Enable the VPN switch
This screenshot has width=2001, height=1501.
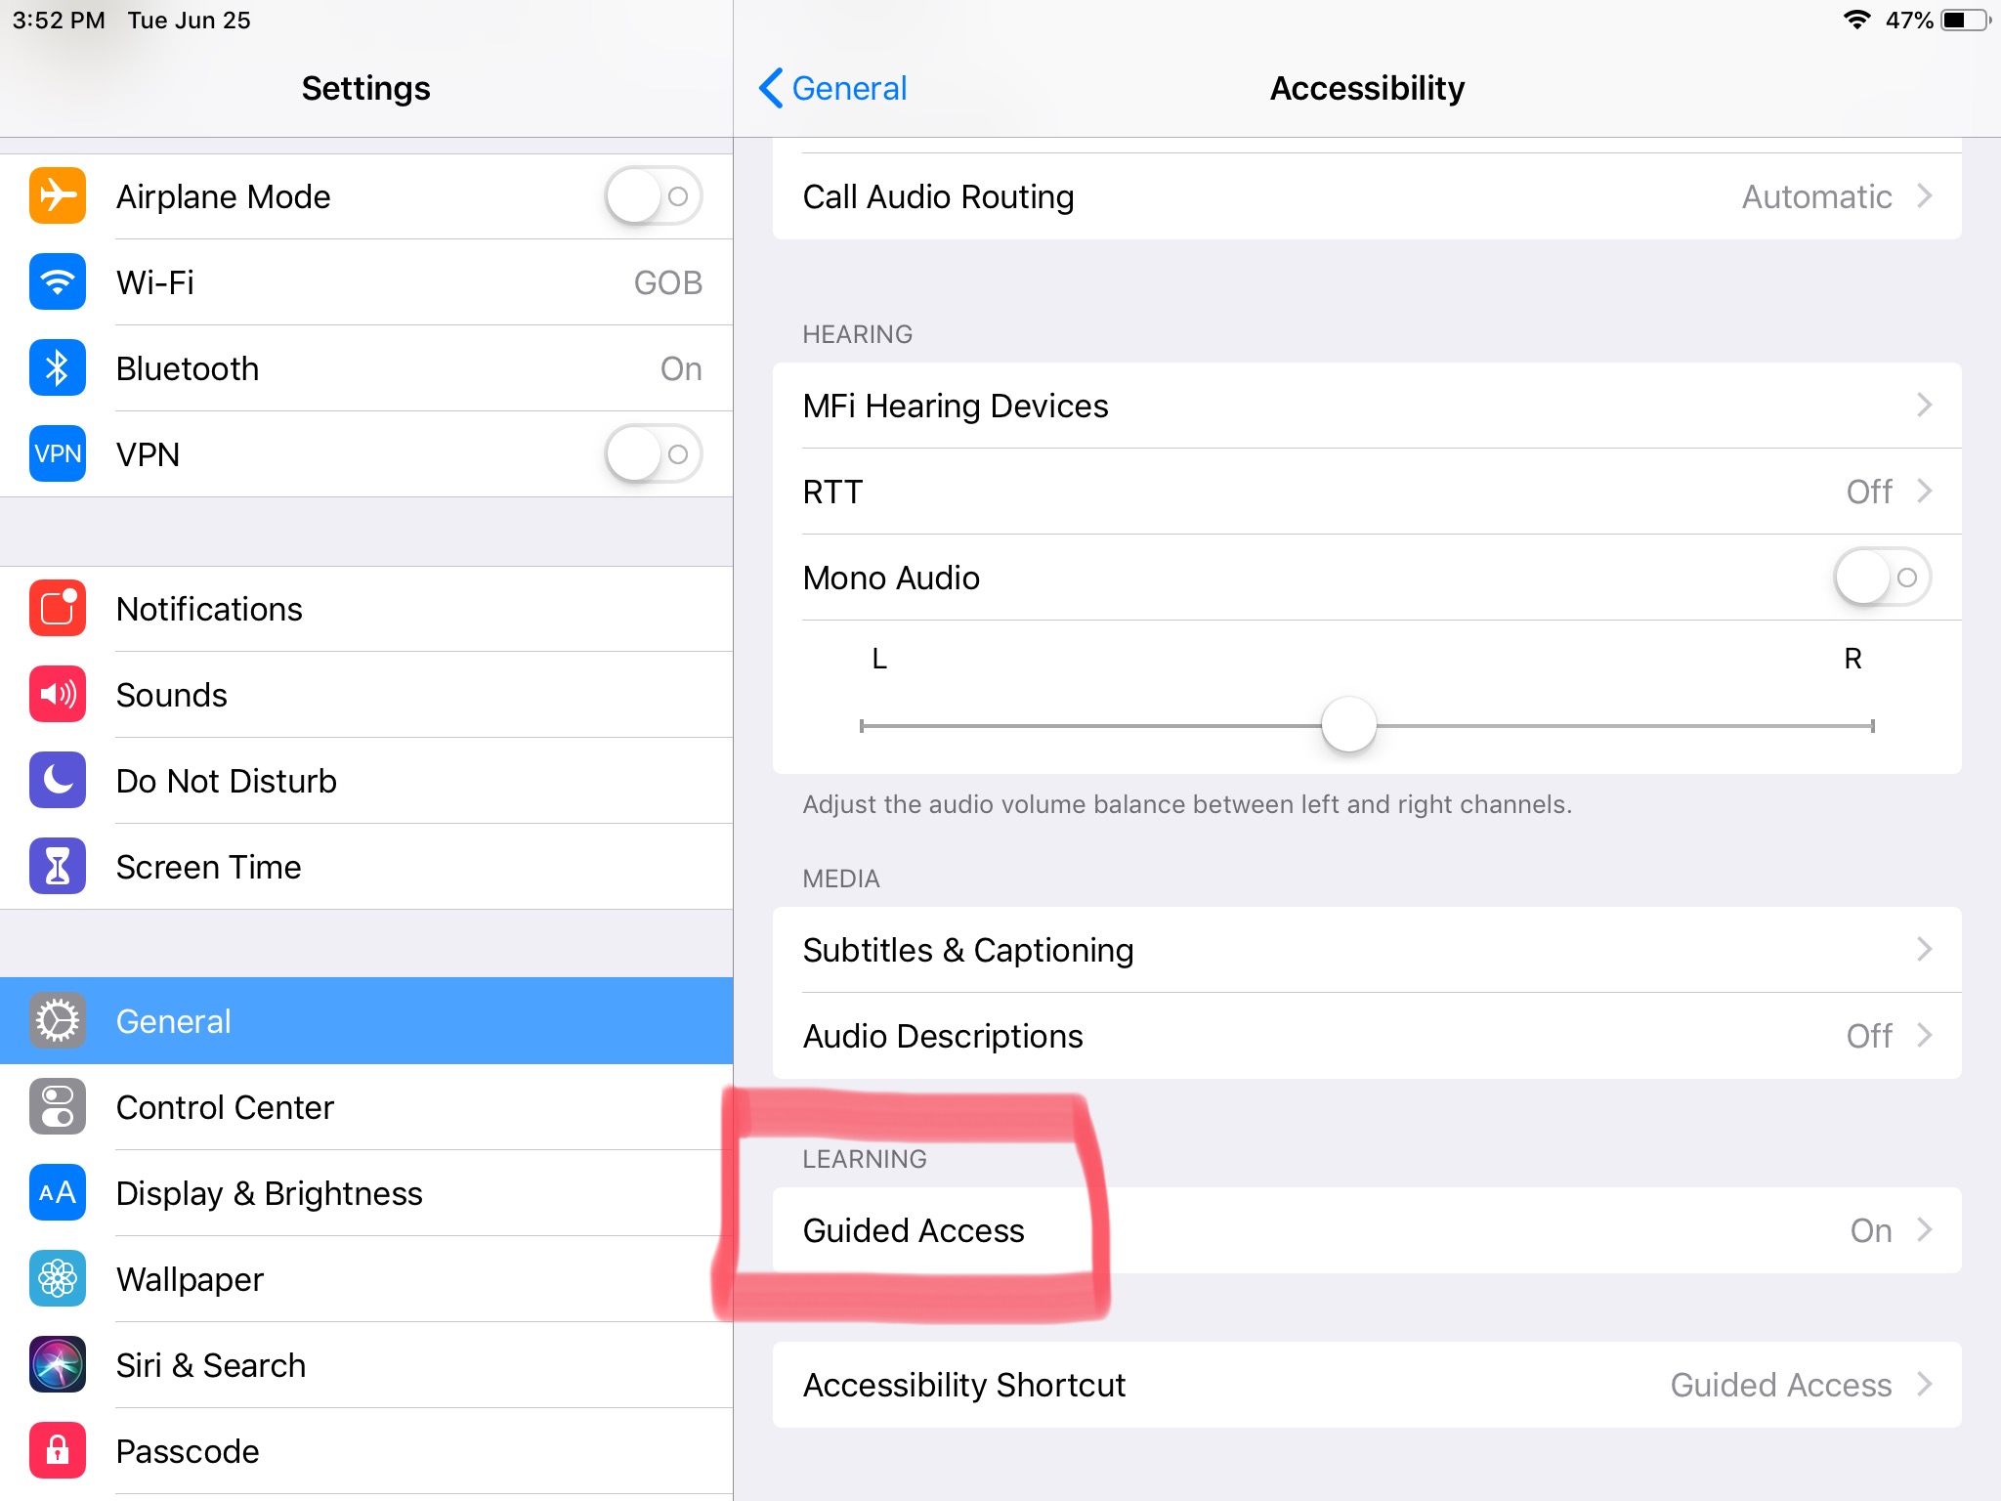[x=653, y=454]
